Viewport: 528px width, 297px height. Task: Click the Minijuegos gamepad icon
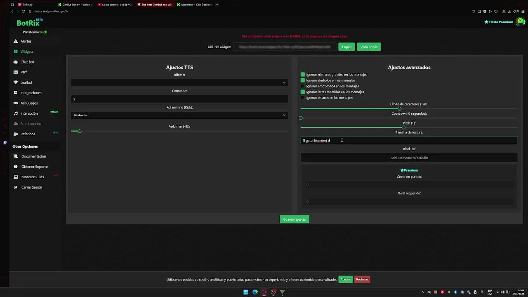click(x=16, y=103)
